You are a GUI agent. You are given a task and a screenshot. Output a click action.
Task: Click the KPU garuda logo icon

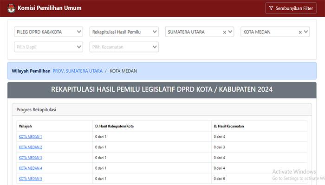point(11,8)
